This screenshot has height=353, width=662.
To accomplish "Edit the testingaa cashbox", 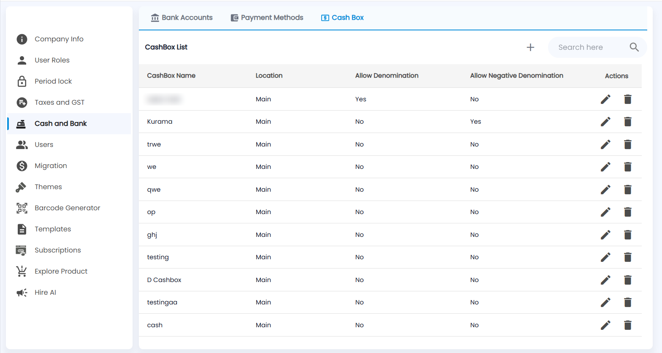I will tap(605, 302).
